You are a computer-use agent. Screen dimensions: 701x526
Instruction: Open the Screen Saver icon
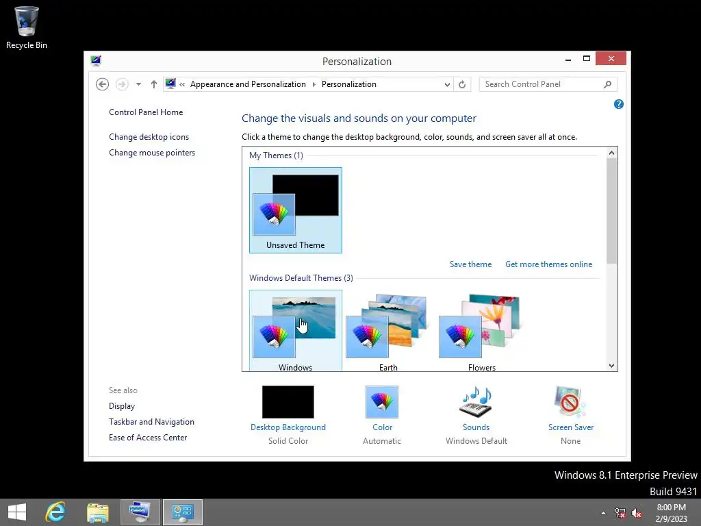pos(570,401)
